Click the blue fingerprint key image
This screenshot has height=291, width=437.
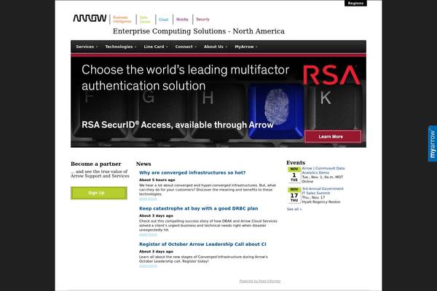[276, 111]
